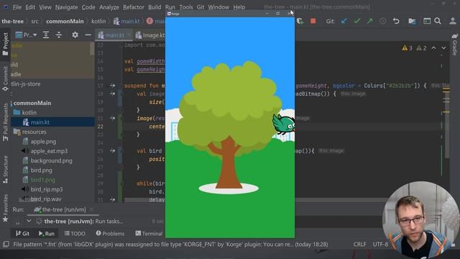Open the Gradle tool window
Viewport: 460px width, 259px height.
tap(455, 45)
